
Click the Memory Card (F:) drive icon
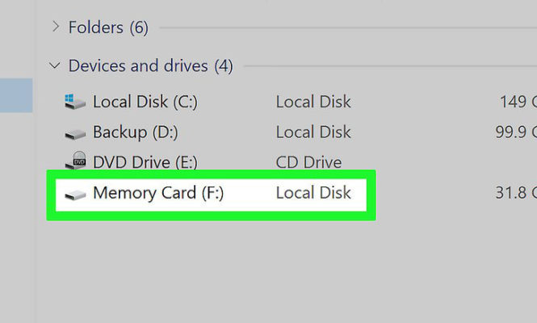pyautogui.click(x=75, y=194)
